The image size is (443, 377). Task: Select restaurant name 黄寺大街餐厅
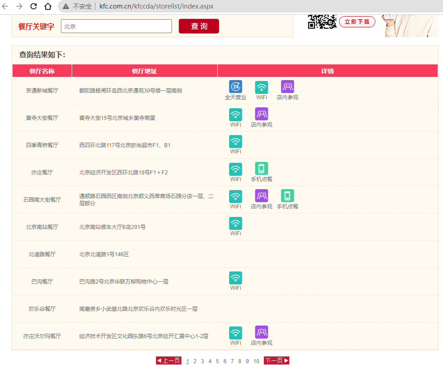(x=42, y=118)
